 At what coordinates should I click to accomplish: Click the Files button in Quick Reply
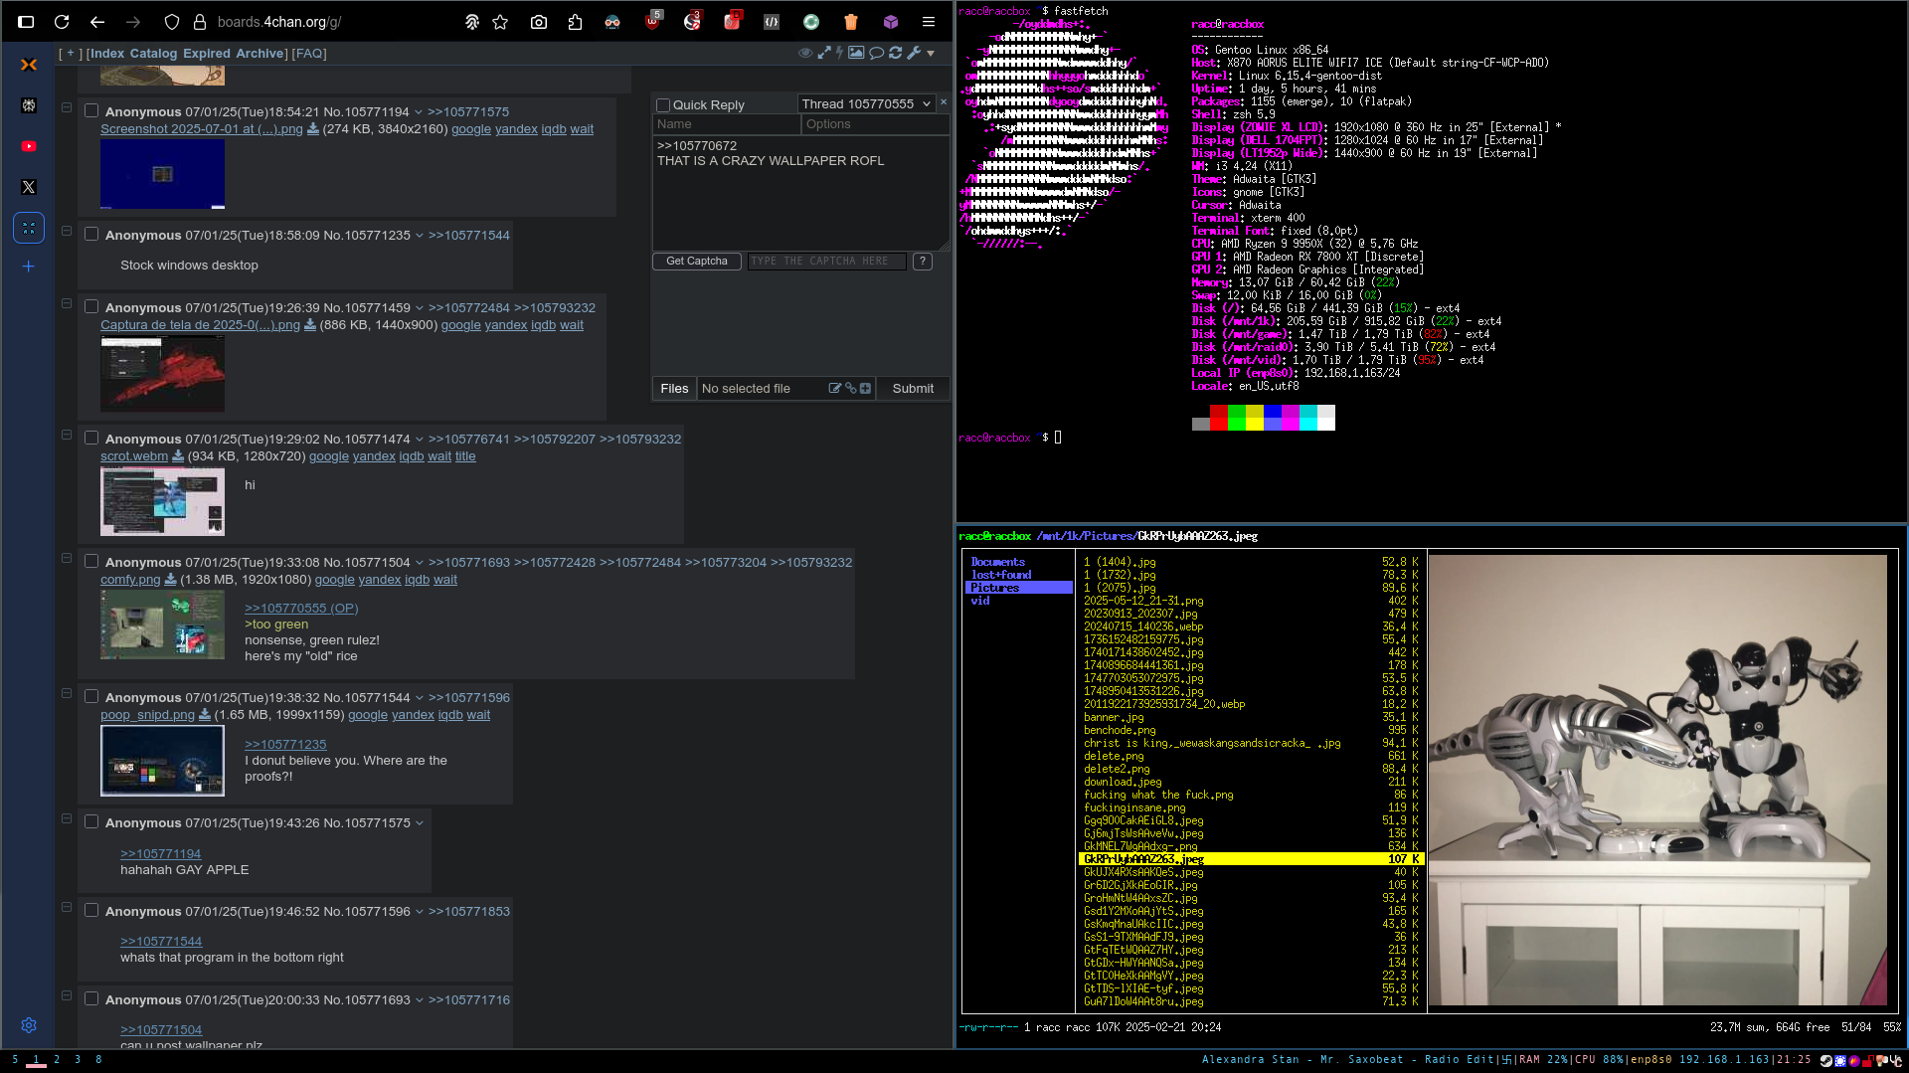(674, 389)
